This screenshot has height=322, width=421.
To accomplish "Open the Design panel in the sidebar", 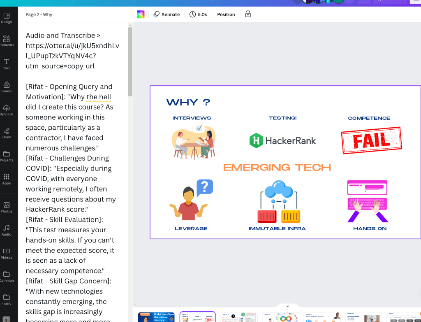I will 7,18.
